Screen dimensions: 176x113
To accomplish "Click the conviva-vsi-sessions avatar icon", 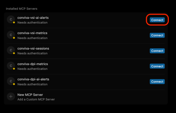I will coord(11,51).
